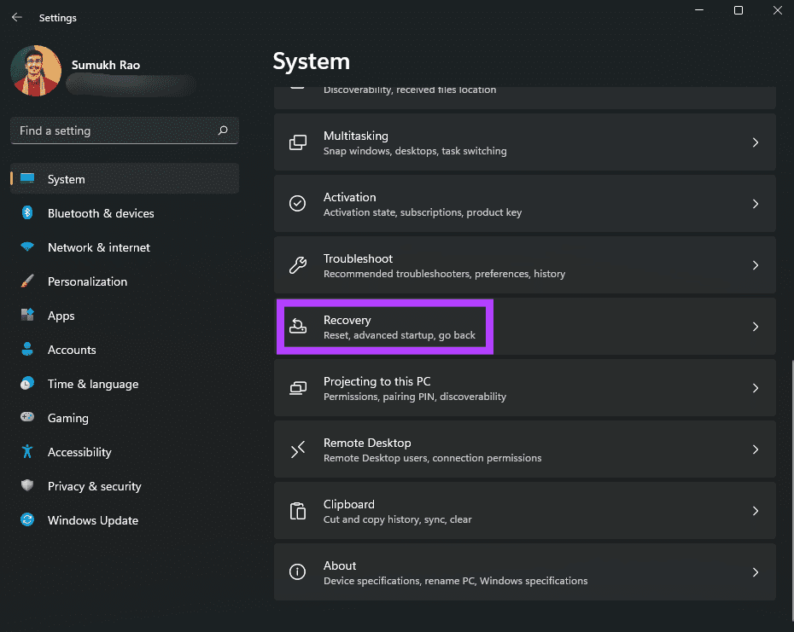
Task: Open About settings label
Action: click(339, 565)
